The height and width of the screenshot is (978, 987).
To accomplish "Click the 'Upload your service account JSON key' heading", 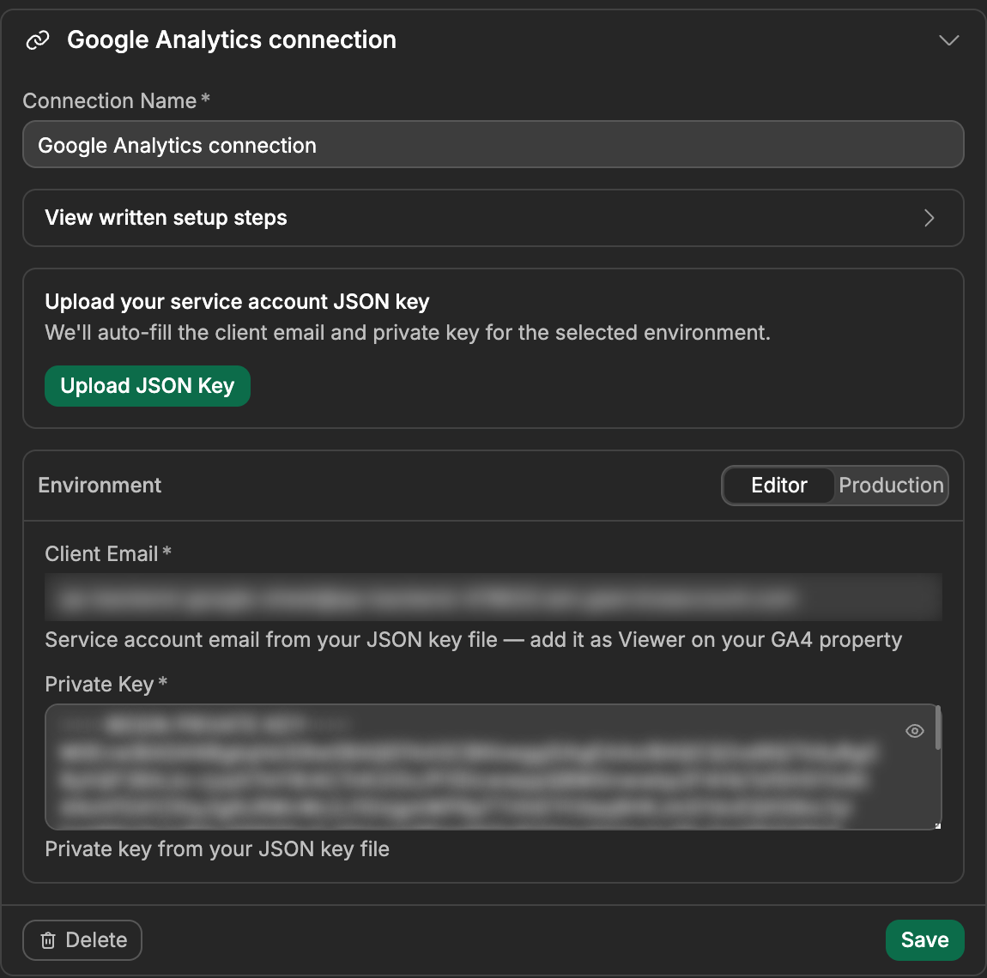I will [237, 301].
